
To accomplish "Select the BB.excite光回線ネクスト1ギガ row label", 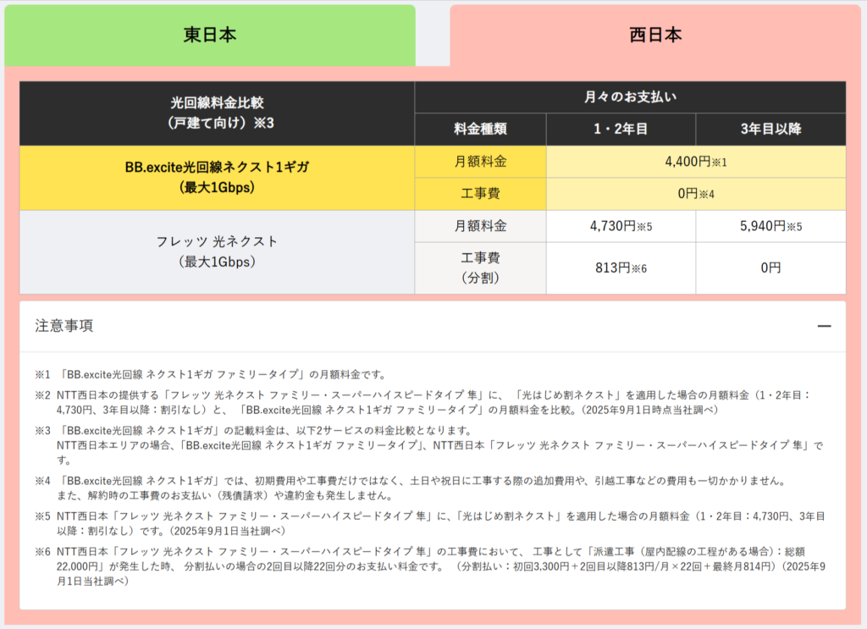I will [x=217, y=177].
